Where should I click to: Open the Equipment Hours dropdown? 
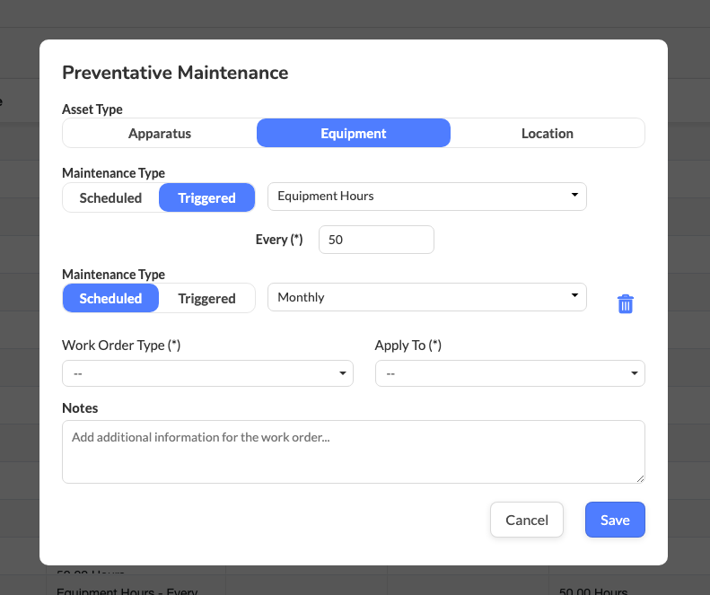click(426, 197)
